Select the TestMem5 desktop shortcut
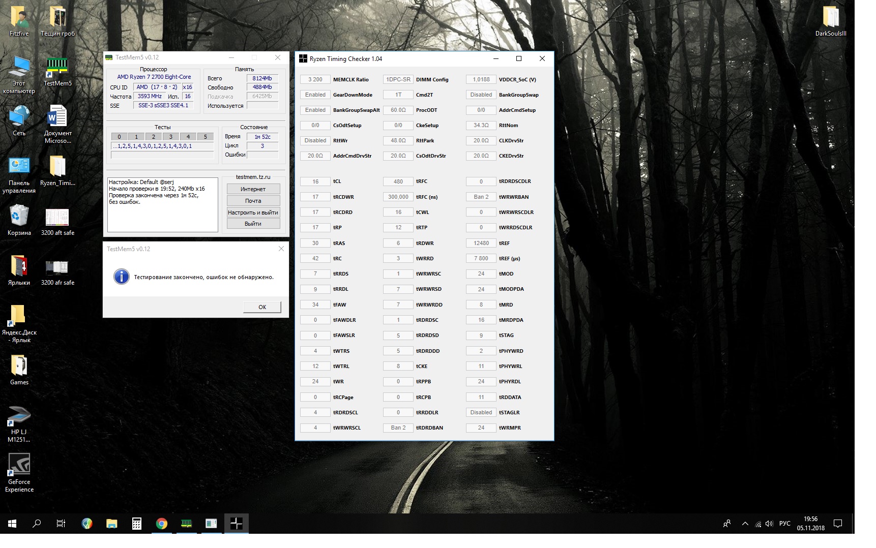This screenshot has height=548, width=876. [x=57, y=71]
